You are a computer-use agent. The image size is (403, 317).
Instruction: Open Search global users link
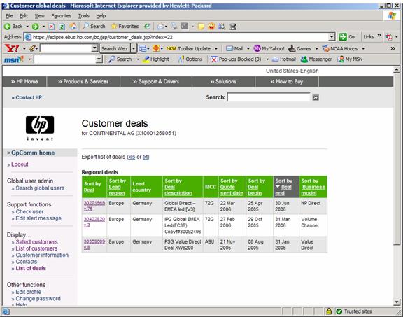pyautogui.click(x=40, y=188)
